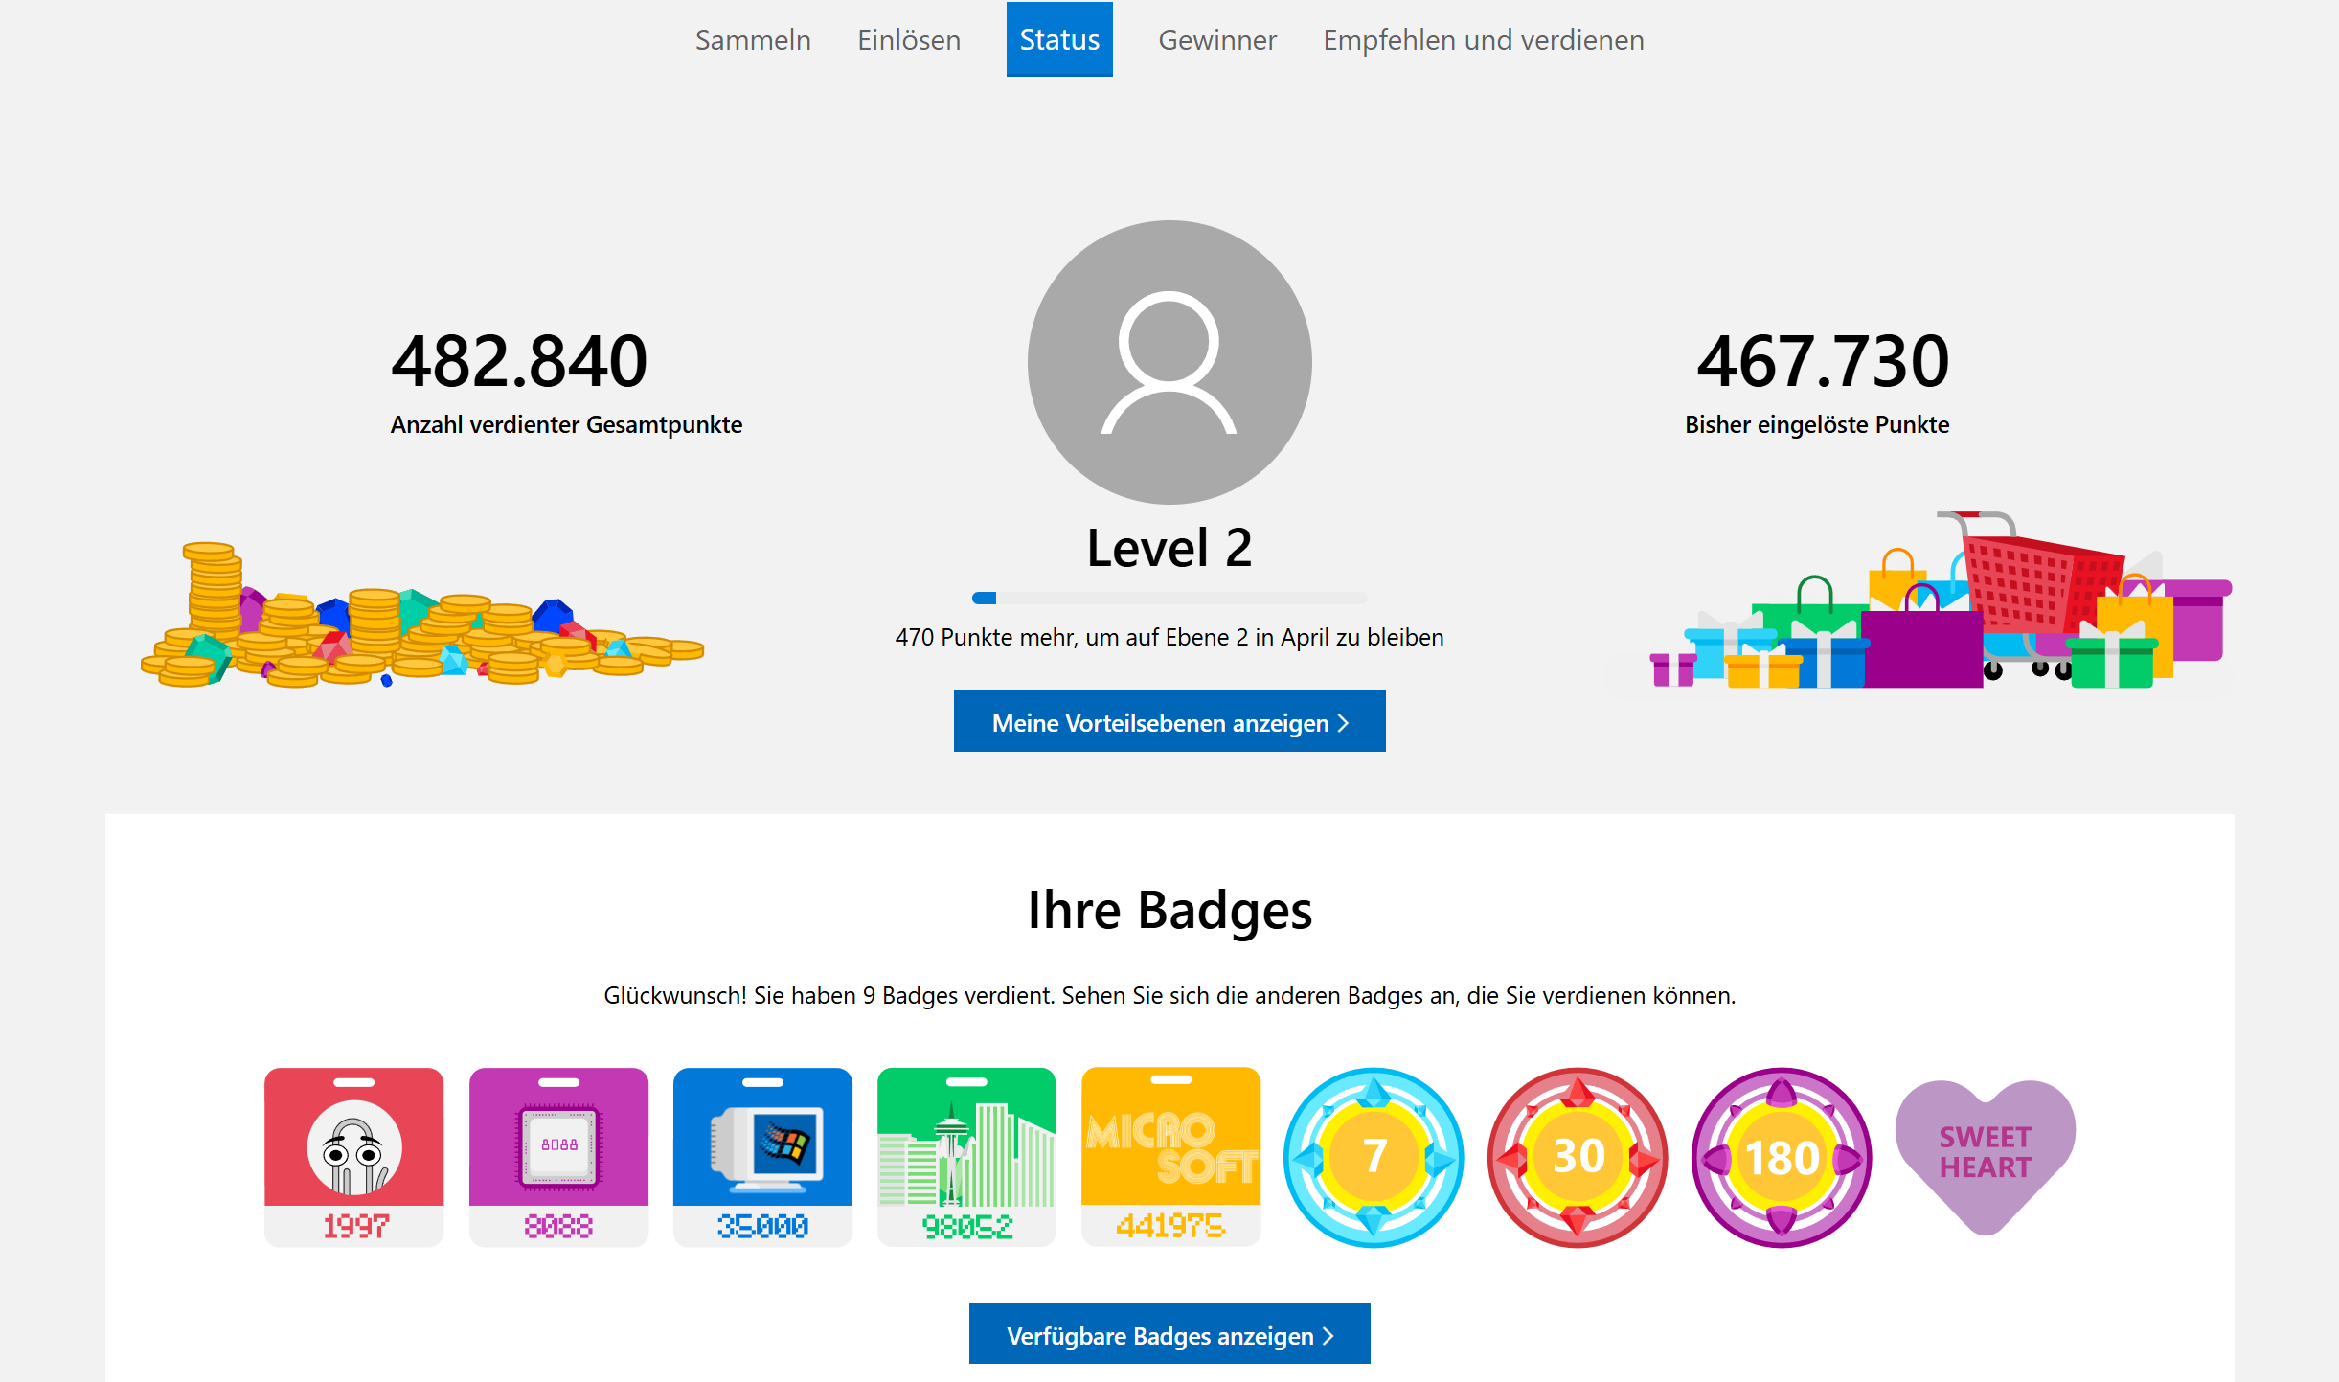Image resolution: width=2339 pixels, height=1382 pixels.
Task: Click the 1997 Clippy badge
Action: (x=353, y=1156)
